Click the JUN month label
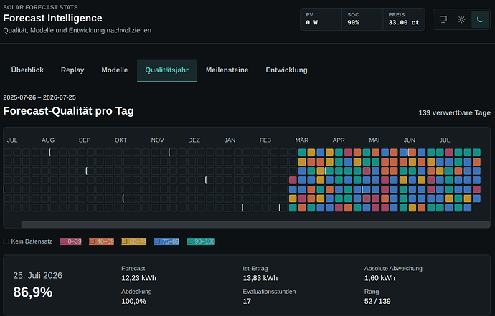 [410, 140]
